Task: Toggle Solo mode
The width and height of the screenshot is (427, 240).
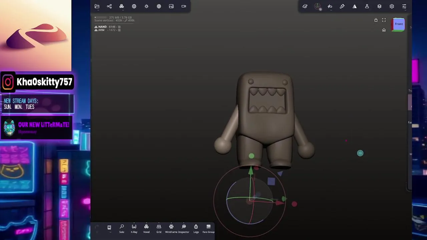Action: point(122,228)
